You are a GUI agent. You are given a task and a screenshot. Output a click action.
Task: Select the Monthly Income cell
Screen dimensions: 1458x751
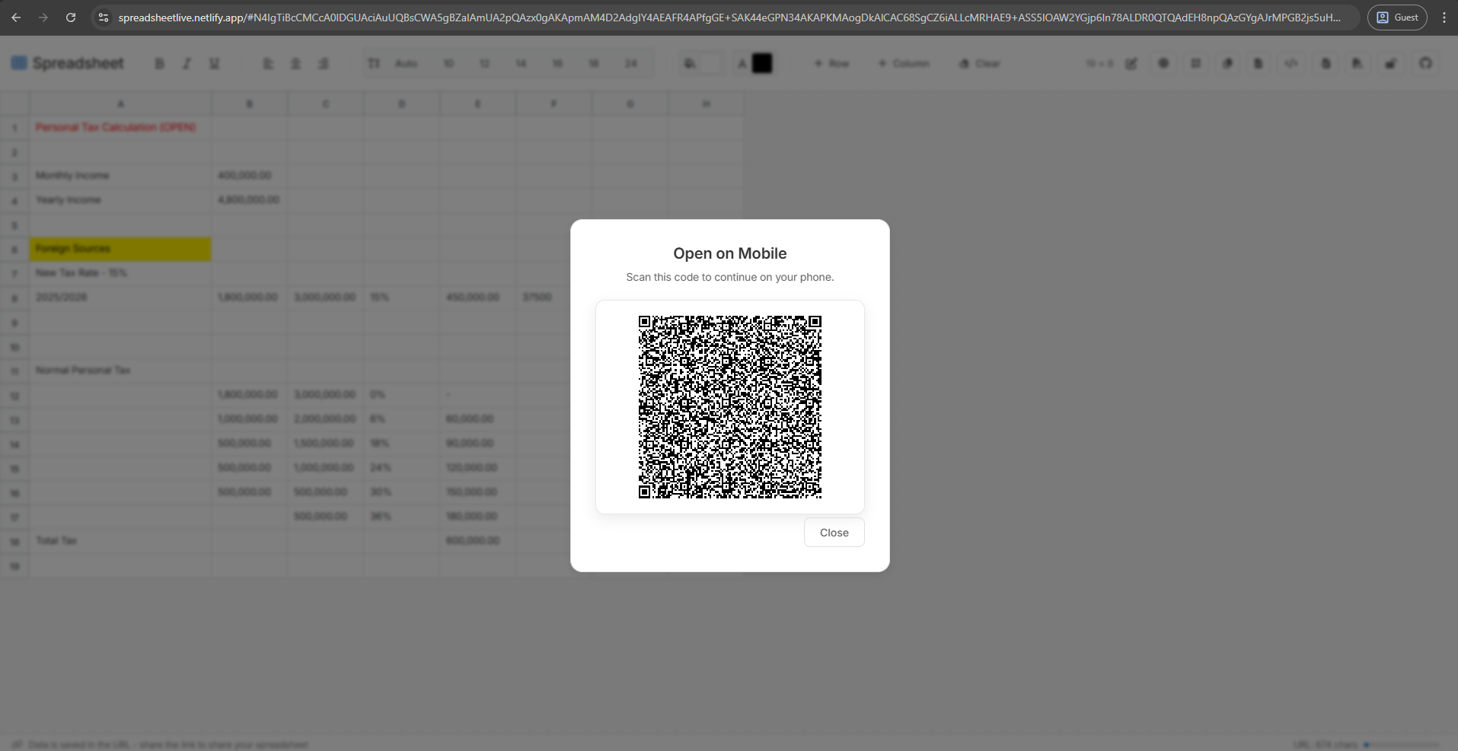pyautogui.click(x=120, y=176)
